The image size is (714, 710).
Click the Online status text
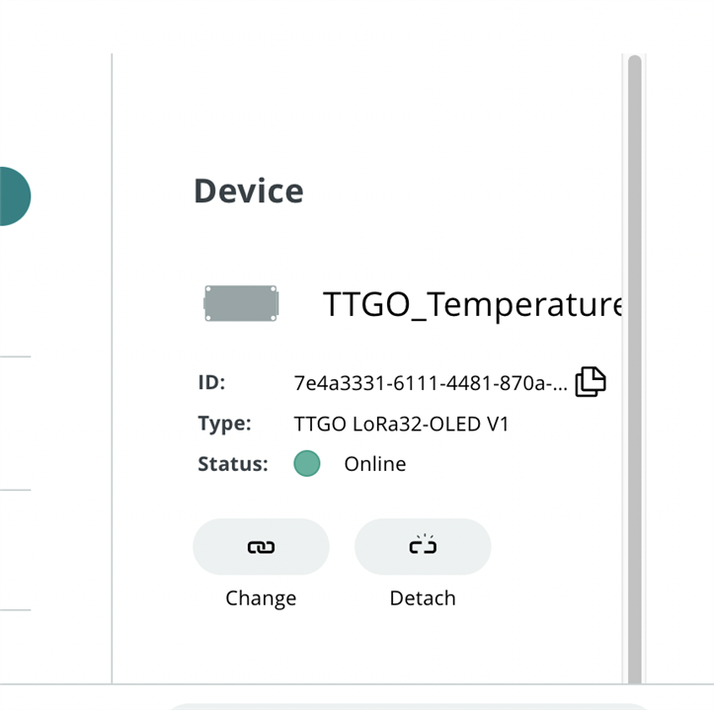tap(374, 464)
